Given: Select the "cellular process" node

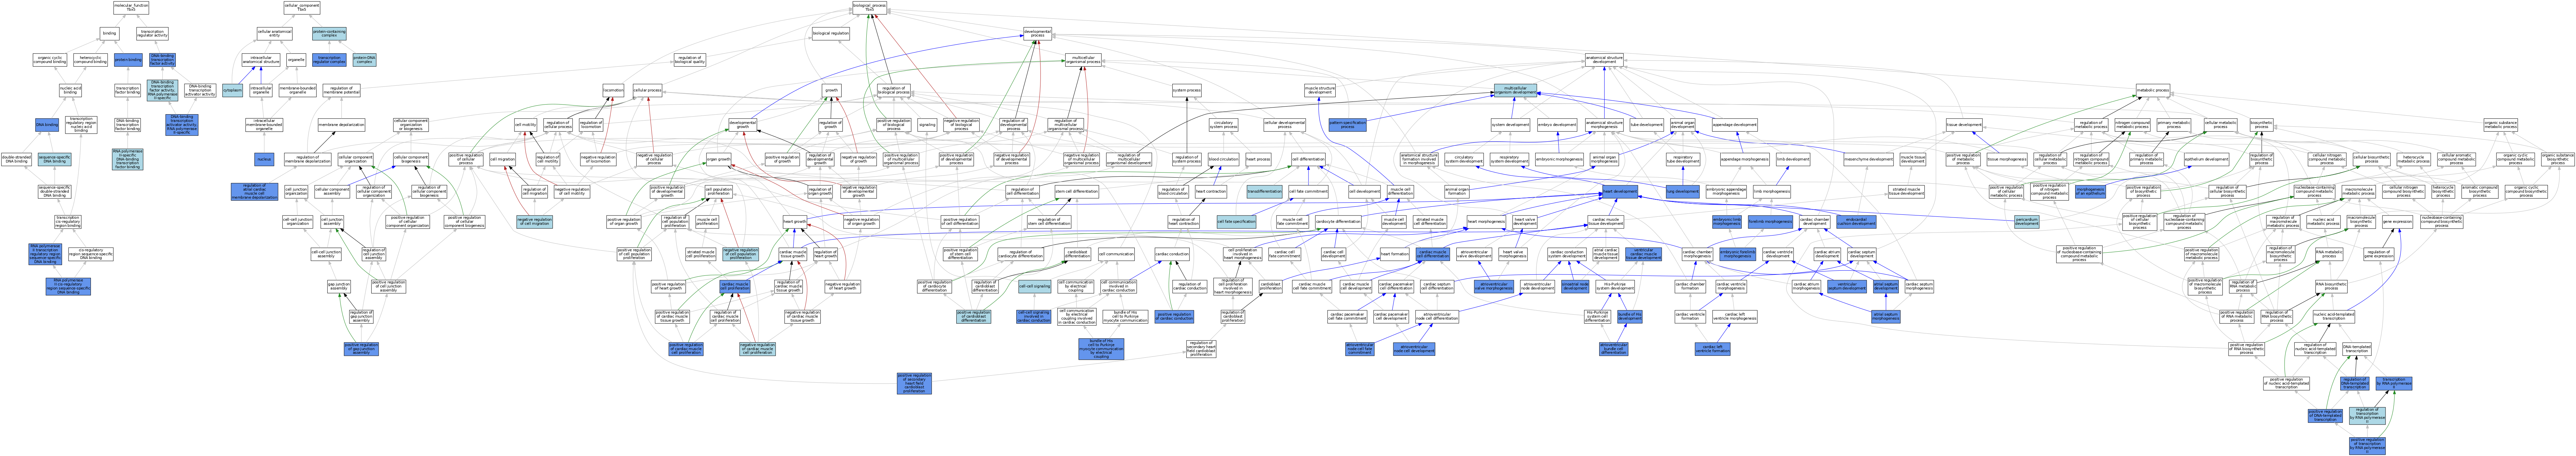Looking at the screenshot, I should (648, 91).
